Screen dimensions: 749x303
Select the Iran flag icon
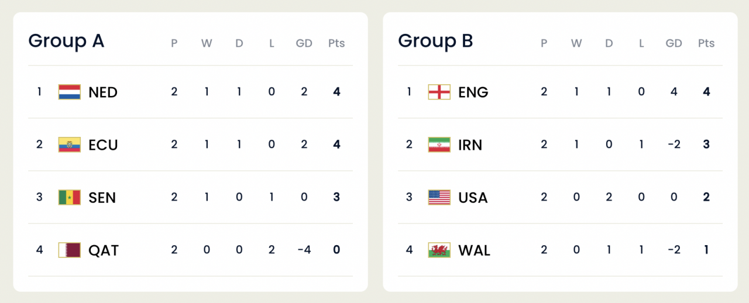point(439,144)
